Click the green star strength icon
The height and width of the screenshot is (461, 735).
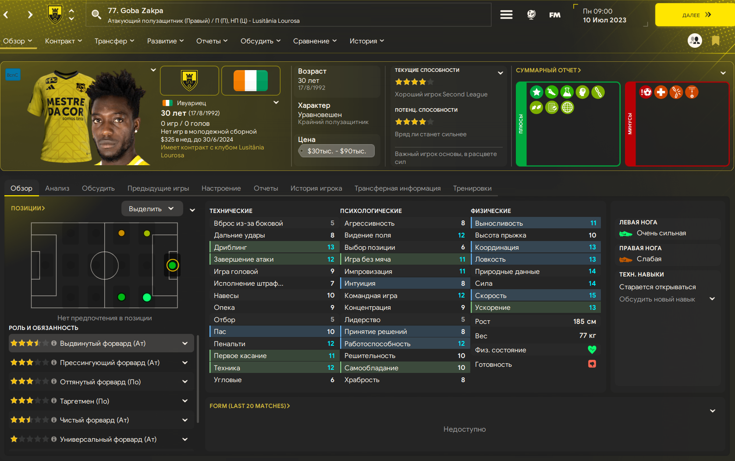[x=536, y=92]
